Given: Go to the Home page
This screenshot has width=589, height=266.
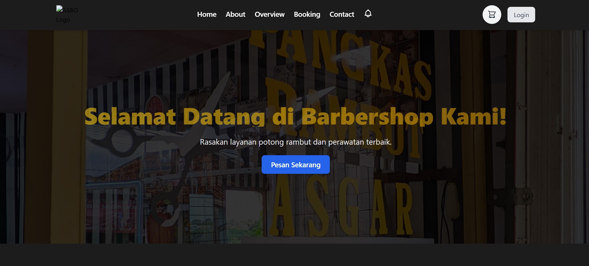Looking at the screenshot, I should [207, 14].
